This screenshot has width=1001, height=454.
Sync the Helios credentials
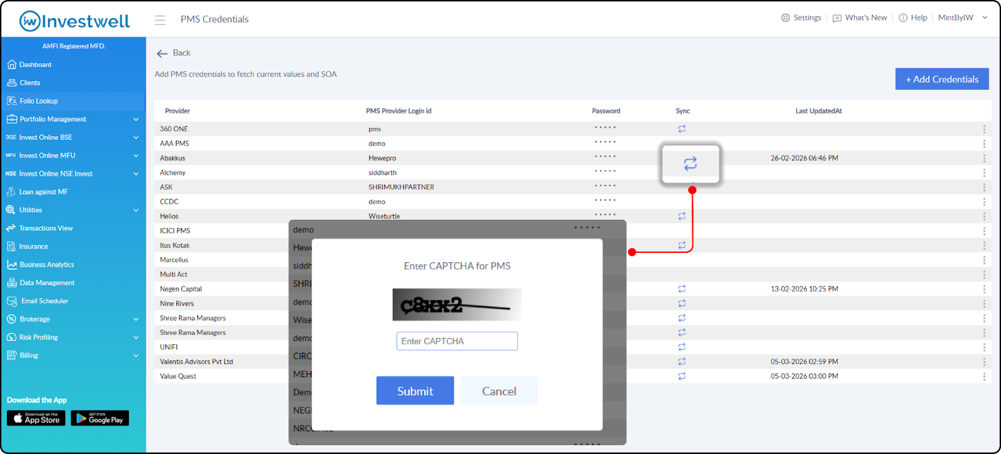(682, 216)
